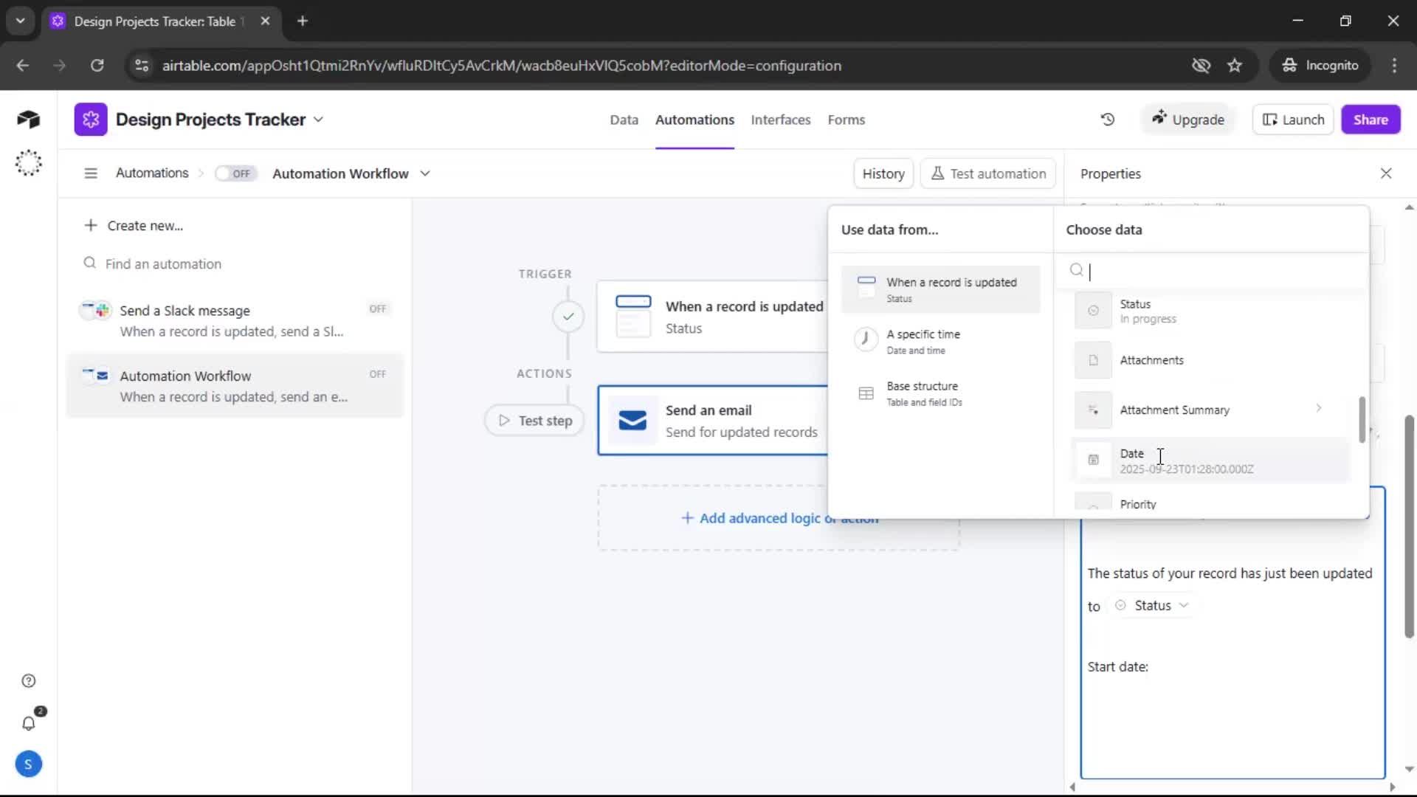The width and height of the screenshot is (1417, 797).
Task: Click after the 'Start date:' text in email body
Action: [x=1151, y=666]
